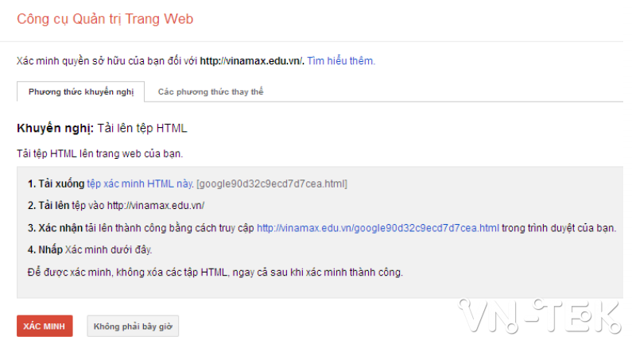Click the 'Khuyến nghị: Tải lên tệp HTML' heading
This screenshot has height=344, width=632.
(102, 128)
